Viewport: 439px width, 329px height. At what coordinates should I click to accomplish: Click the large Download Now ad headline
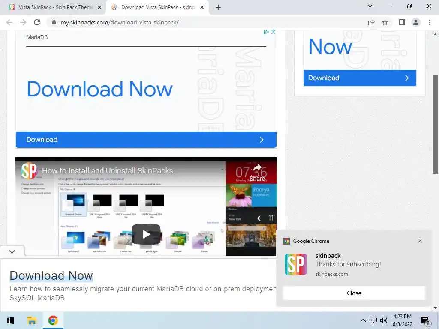99,89
